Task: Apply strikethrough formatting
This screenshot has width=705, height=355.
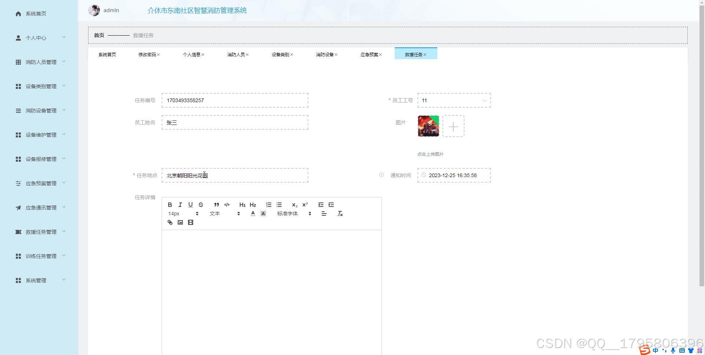Action: pyautogui.click(x=200, y=205)
